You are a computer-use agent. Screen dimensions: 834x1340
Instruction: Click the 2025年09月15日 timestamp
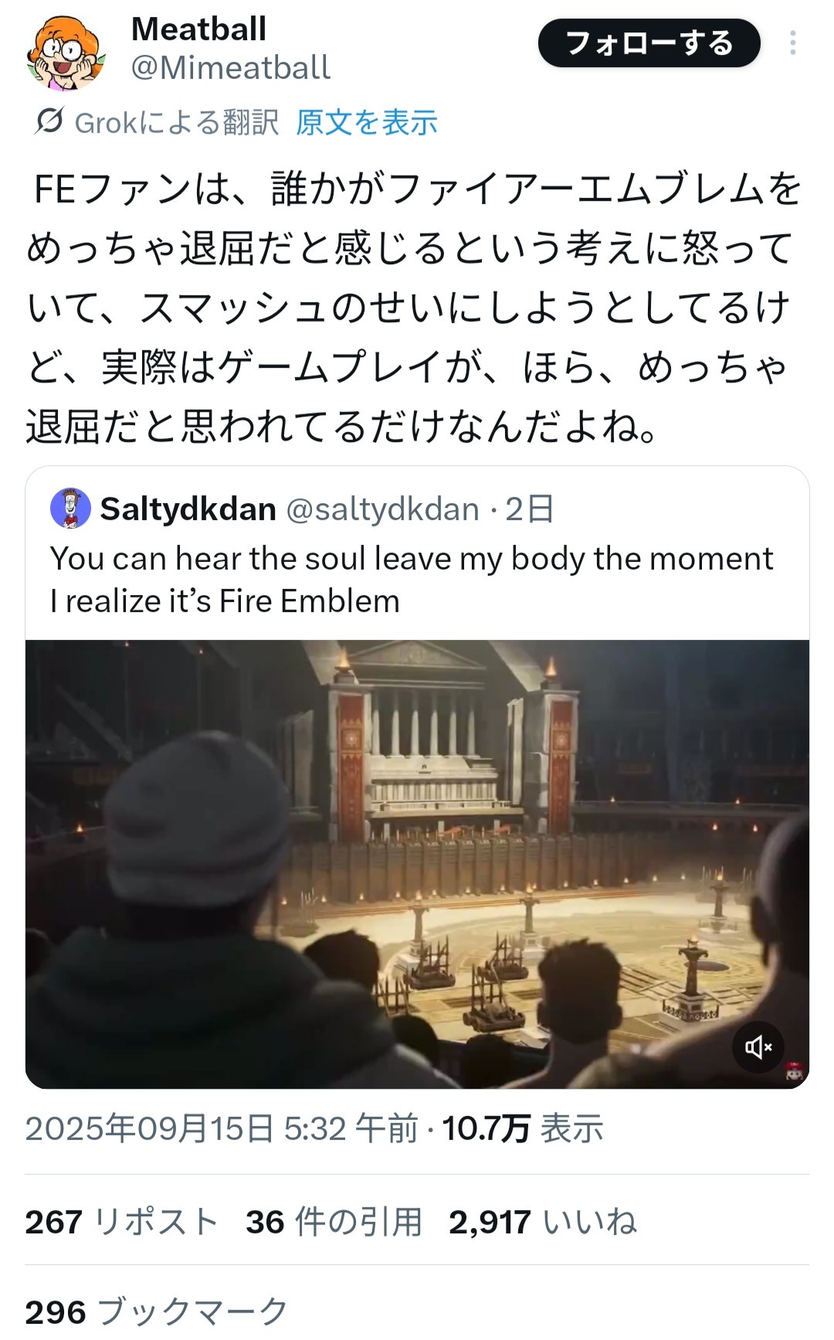[222, 1129]
